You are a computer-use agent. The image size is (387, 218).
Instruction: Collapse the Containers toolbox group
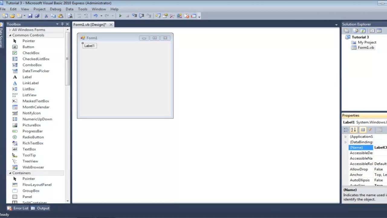pos(10,173)
